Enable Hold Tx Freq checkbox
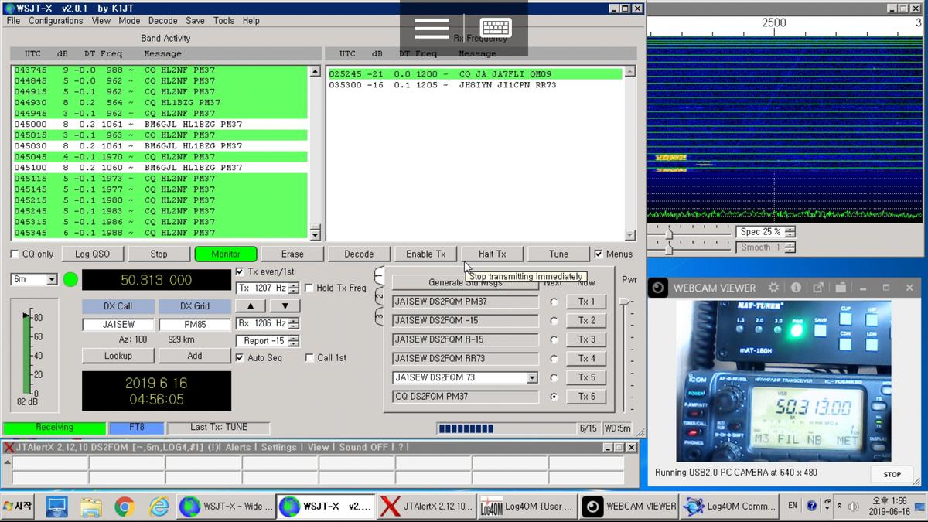Image resolution: width=928 pixels, height=522 pixels. pyautogui.click(x=309, y=288)
